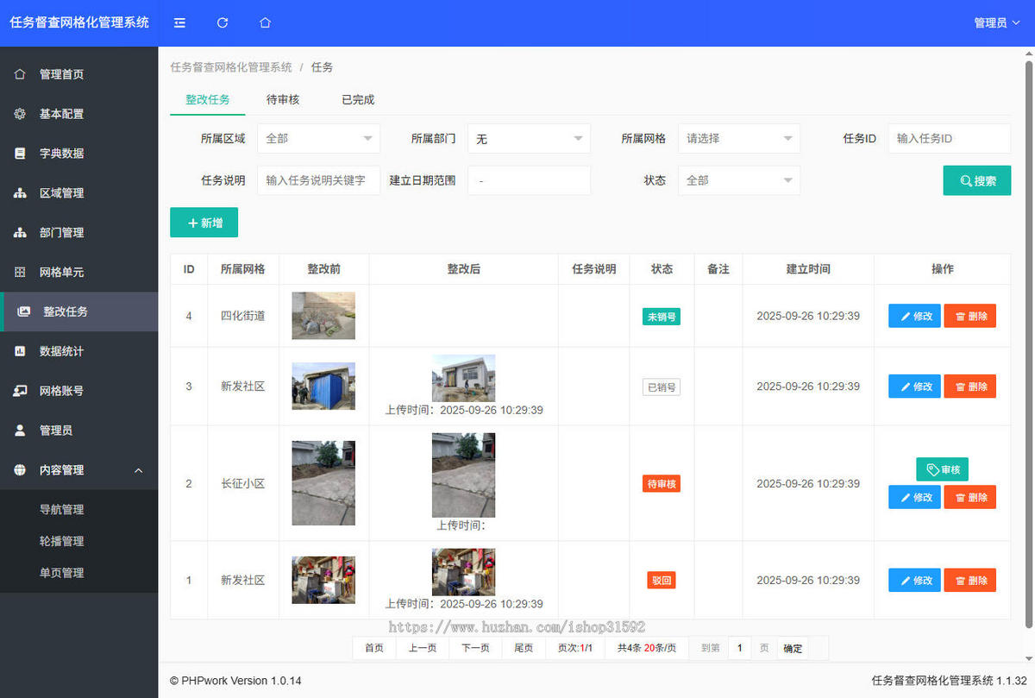Click the refresh icon in top bar
The height and width of the screenshot is (698, 1035).
point(223,23)
